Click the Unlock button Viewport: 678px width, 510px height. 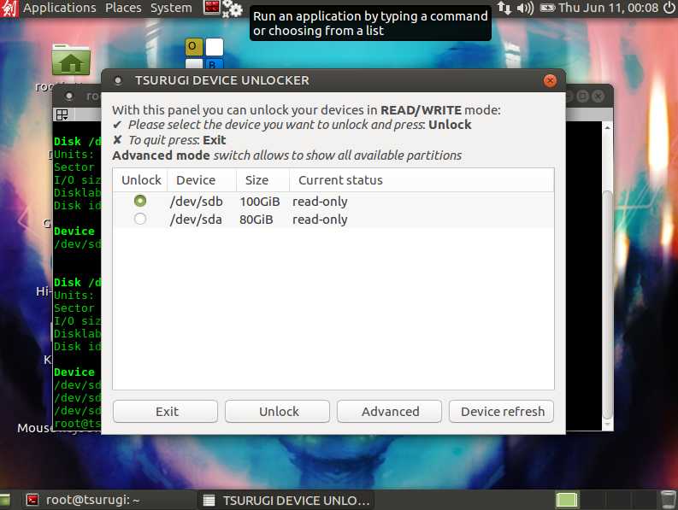point(277,411)
